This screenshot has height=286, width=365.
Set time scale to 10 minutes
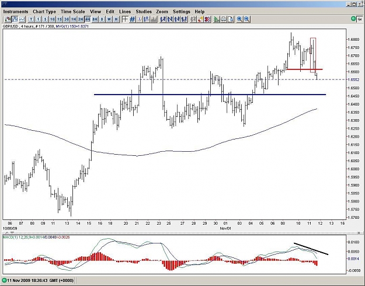pyautogui.click(x=53, y=19)
